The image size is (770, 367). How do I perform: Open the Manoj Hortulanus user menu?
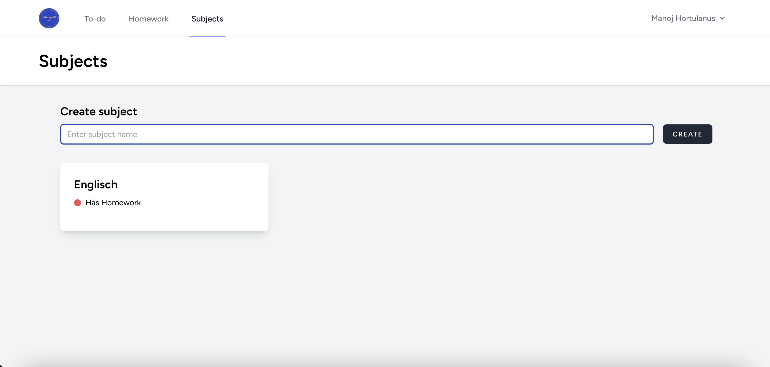(x=683, y=19)
